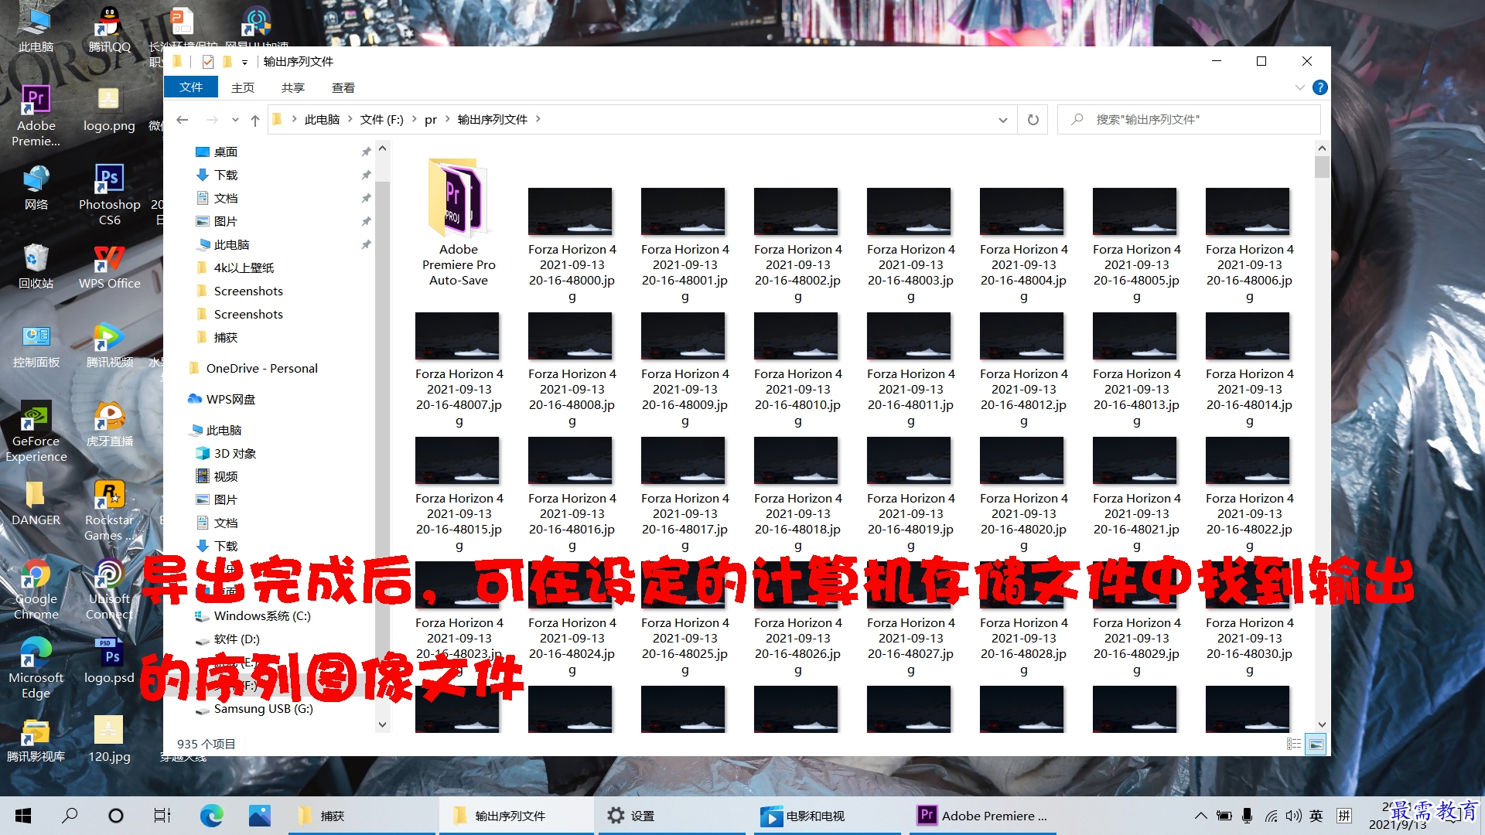Screen dimensions: 1485x835
Task: Switch to 电影和电视 taskbar button
Action: point(828,816)
